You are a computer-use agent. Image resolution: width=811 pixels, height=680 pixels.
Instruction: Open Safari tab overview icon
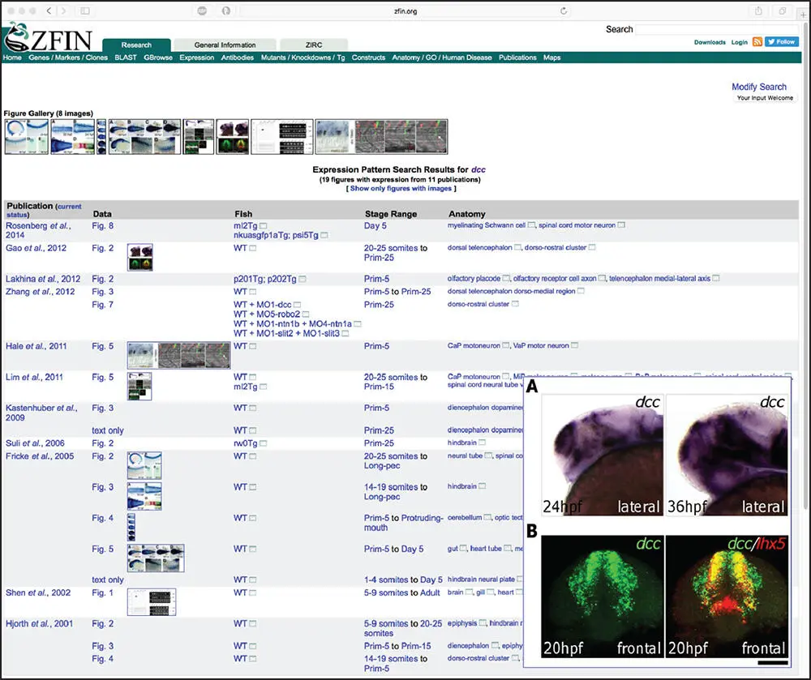(x=783, y=11)
